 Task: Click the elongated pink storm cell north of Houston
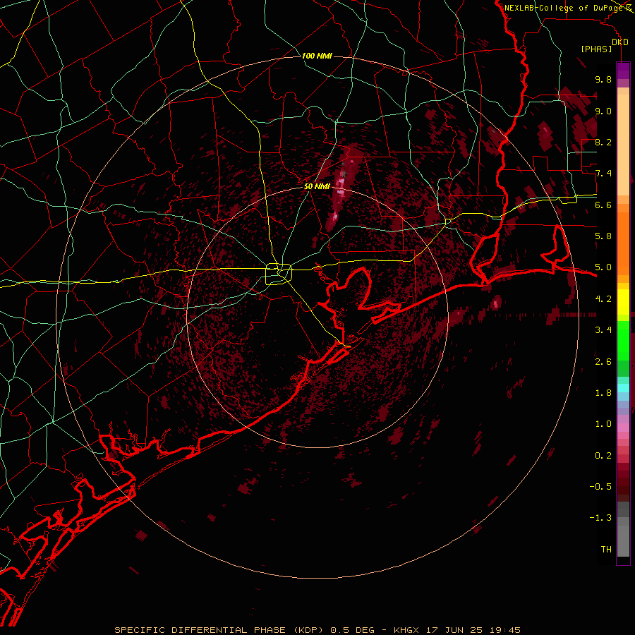pos(341,190)
